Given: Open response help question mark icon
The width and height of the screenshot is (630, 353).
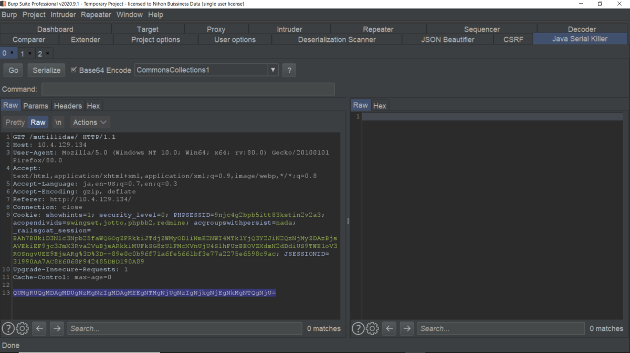Looking at the screenshot, I should (x=358, y=328).
